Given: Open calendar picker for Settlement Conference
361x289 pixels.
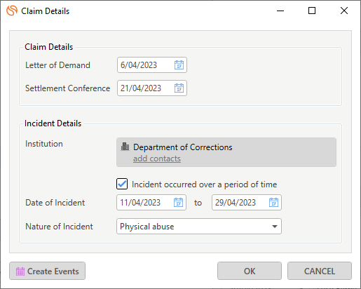Looking at the screenshot, I should point(179,88).
